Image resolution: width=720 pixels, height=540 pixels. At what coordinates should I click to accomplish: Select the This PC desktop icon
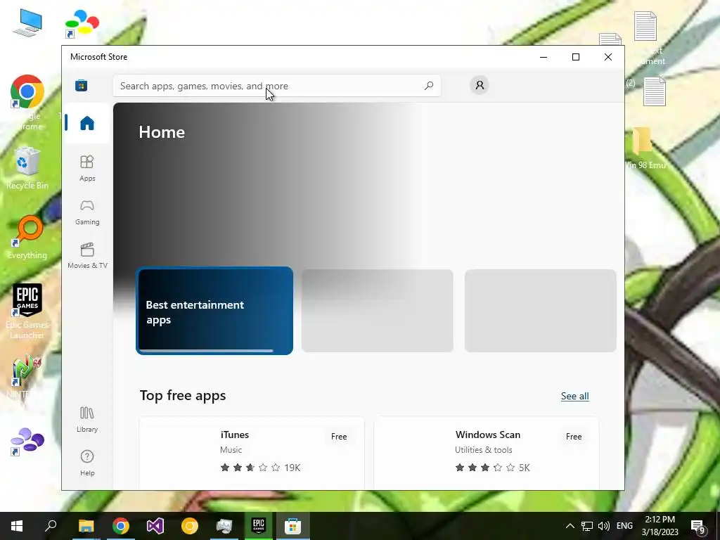(x=27, y=22)
